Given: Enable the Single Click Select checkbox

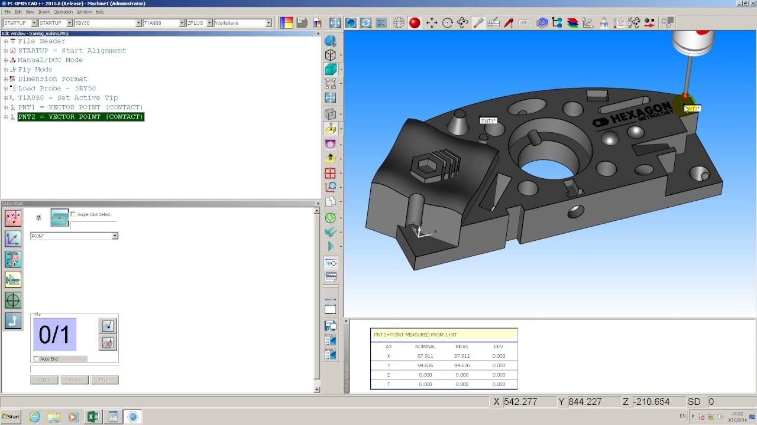Looking at the screenshot, I should [73, 214].
